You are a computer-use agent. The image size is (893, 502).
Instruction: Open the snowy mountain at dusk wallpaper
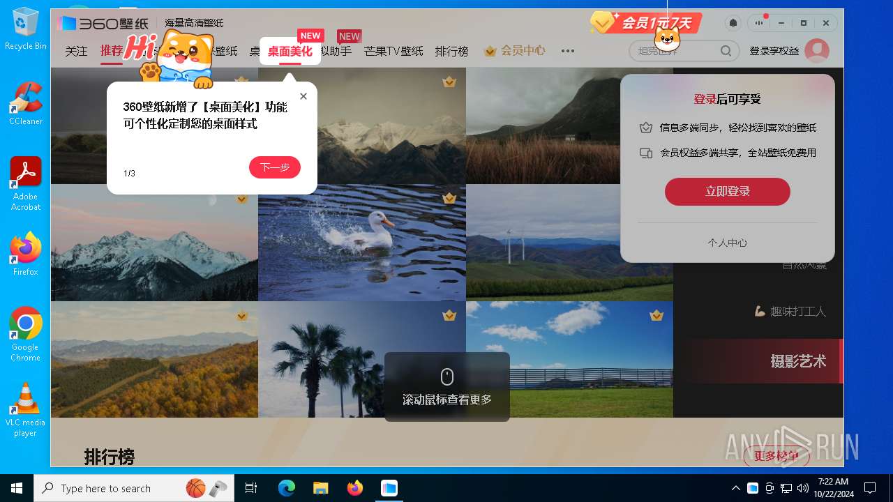(x=154, y=243)
